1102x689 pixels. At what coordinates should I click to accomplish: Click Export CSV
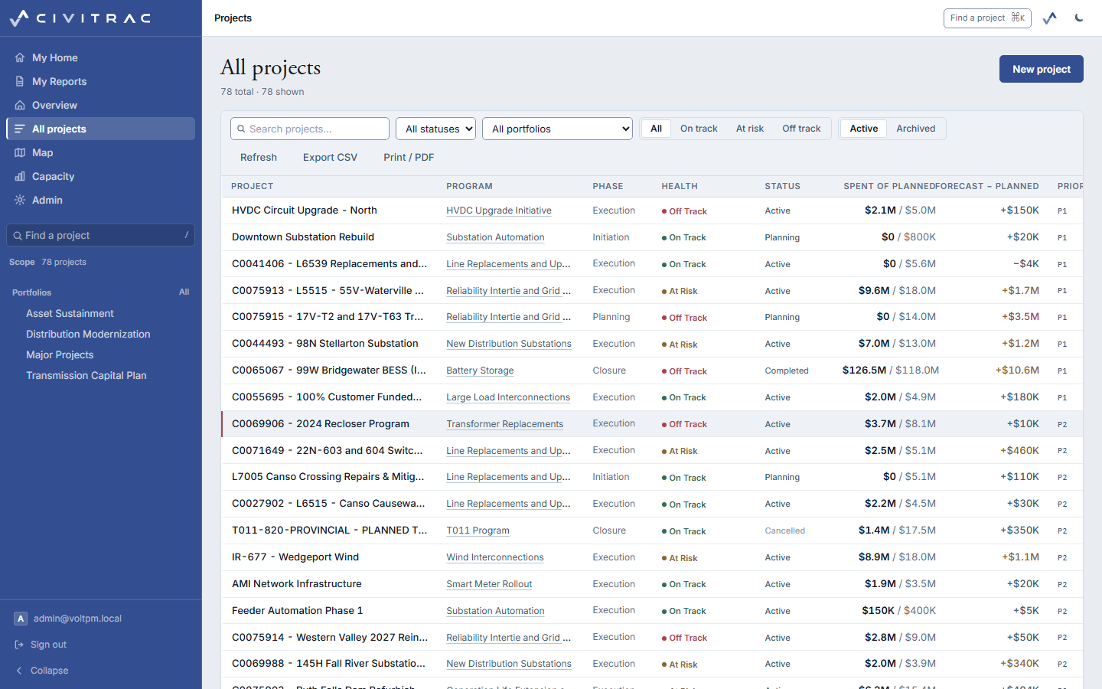pos(330,157)
